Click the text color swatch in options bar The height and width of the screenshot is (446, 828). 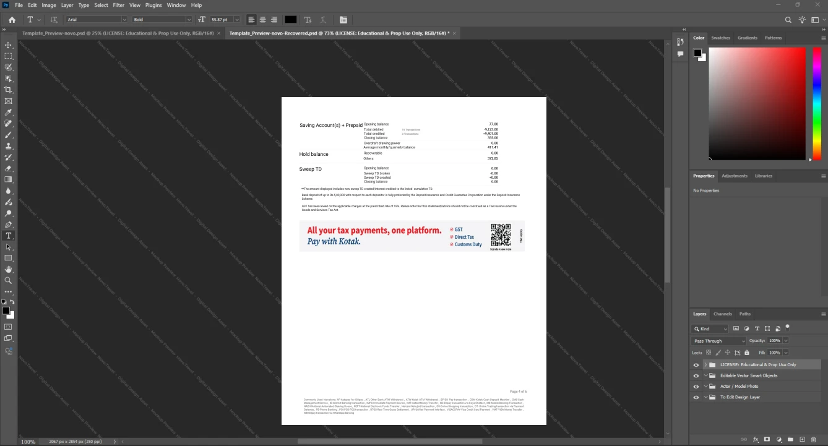point(291,20)
